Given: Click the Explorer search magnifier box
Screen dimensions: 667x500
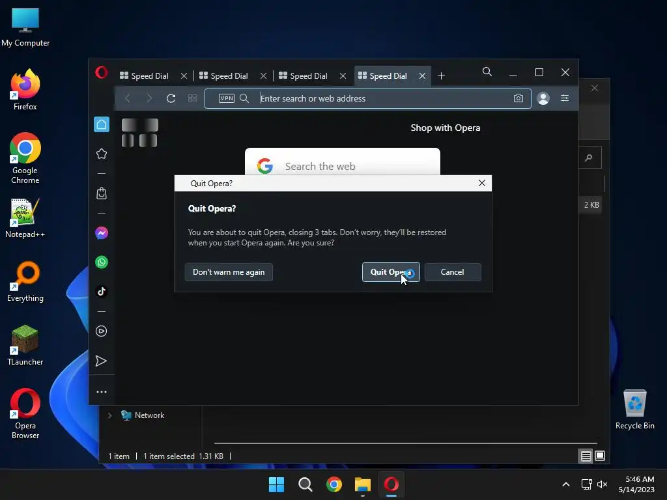Looking at the screenshot, I should [x=590, y=158].
